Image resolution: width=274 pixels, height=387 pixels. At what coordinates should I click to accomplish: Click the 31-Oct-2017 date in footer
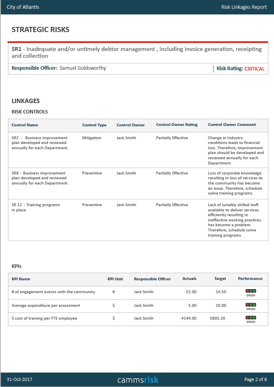click(x=20, y=379)
